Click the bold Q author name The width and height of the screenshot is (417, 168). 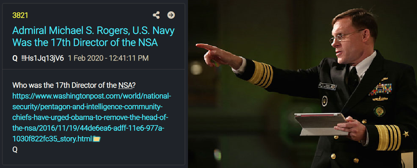coord(15,58)
